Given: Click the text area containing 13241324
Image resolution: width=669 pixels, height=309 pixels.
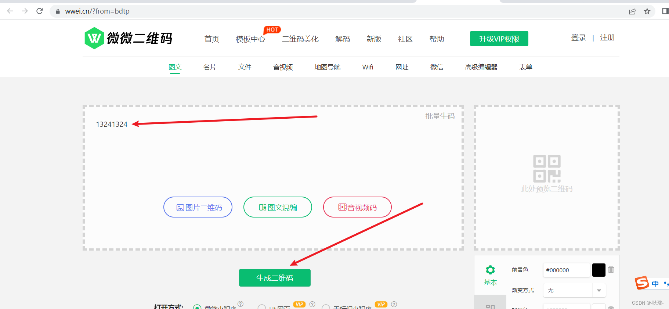Looking at the screenshot, I should 273,178.
